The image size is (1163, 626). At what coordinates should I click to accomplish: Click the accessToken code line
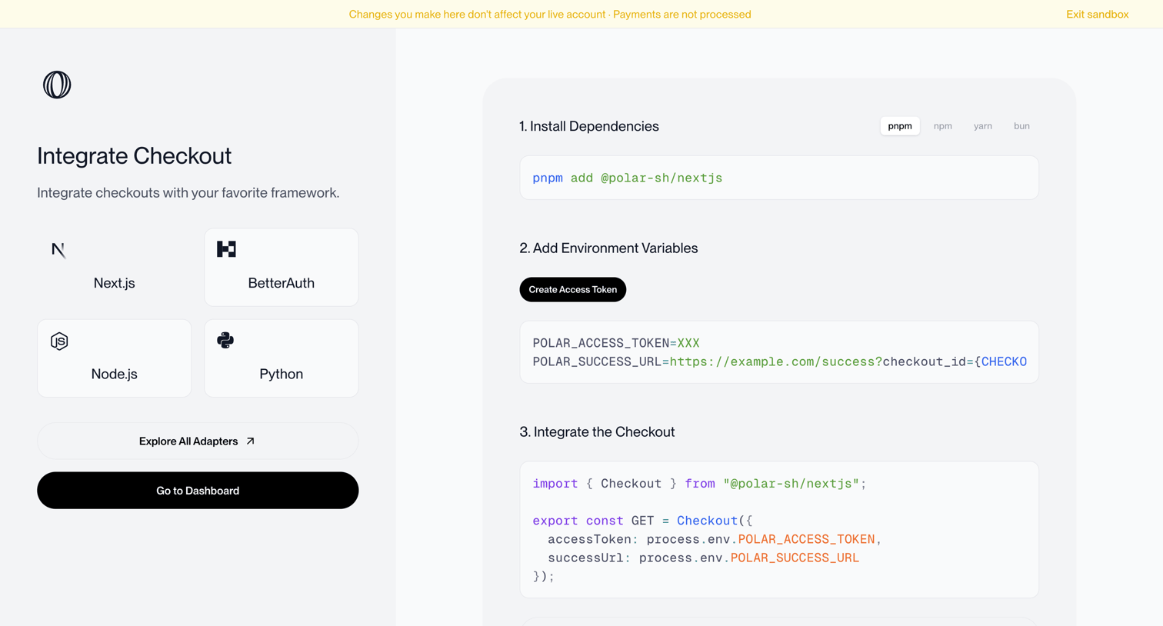click(x=715, y=539)
